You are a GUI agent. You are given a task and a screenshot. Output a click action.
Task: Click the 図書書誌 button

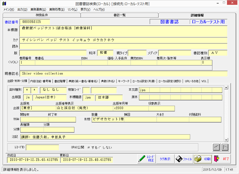coord(169,22)
